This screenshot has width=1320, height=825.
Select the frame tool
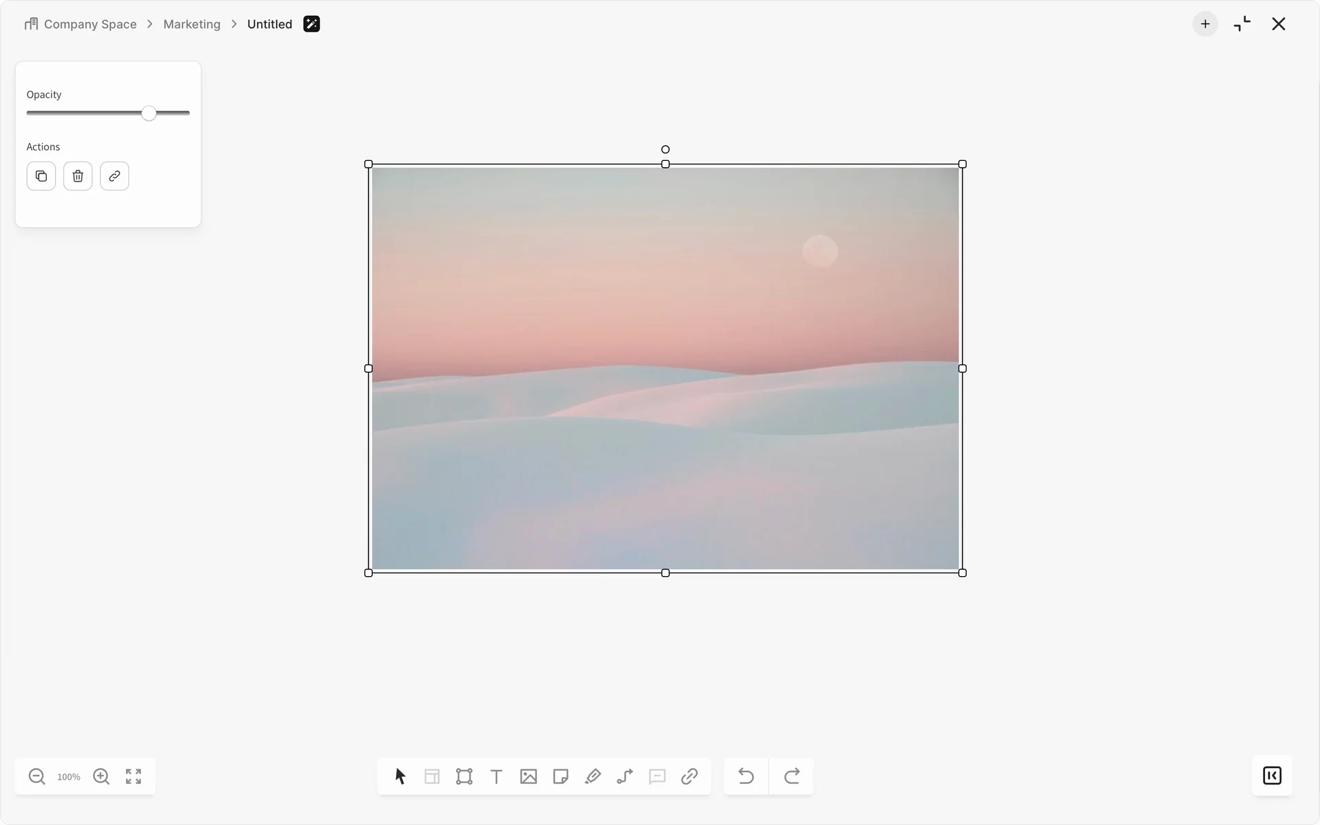click(x=464, y=776)
